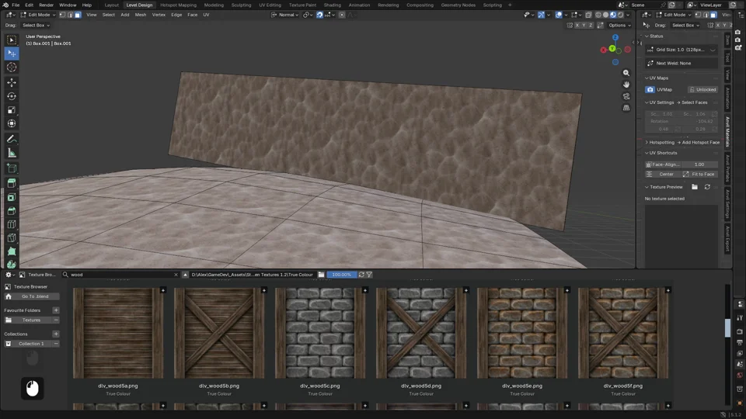Pick the Scale tool
Screen dimensions: 746x419
pyautogui.click(x=12, y=109)
